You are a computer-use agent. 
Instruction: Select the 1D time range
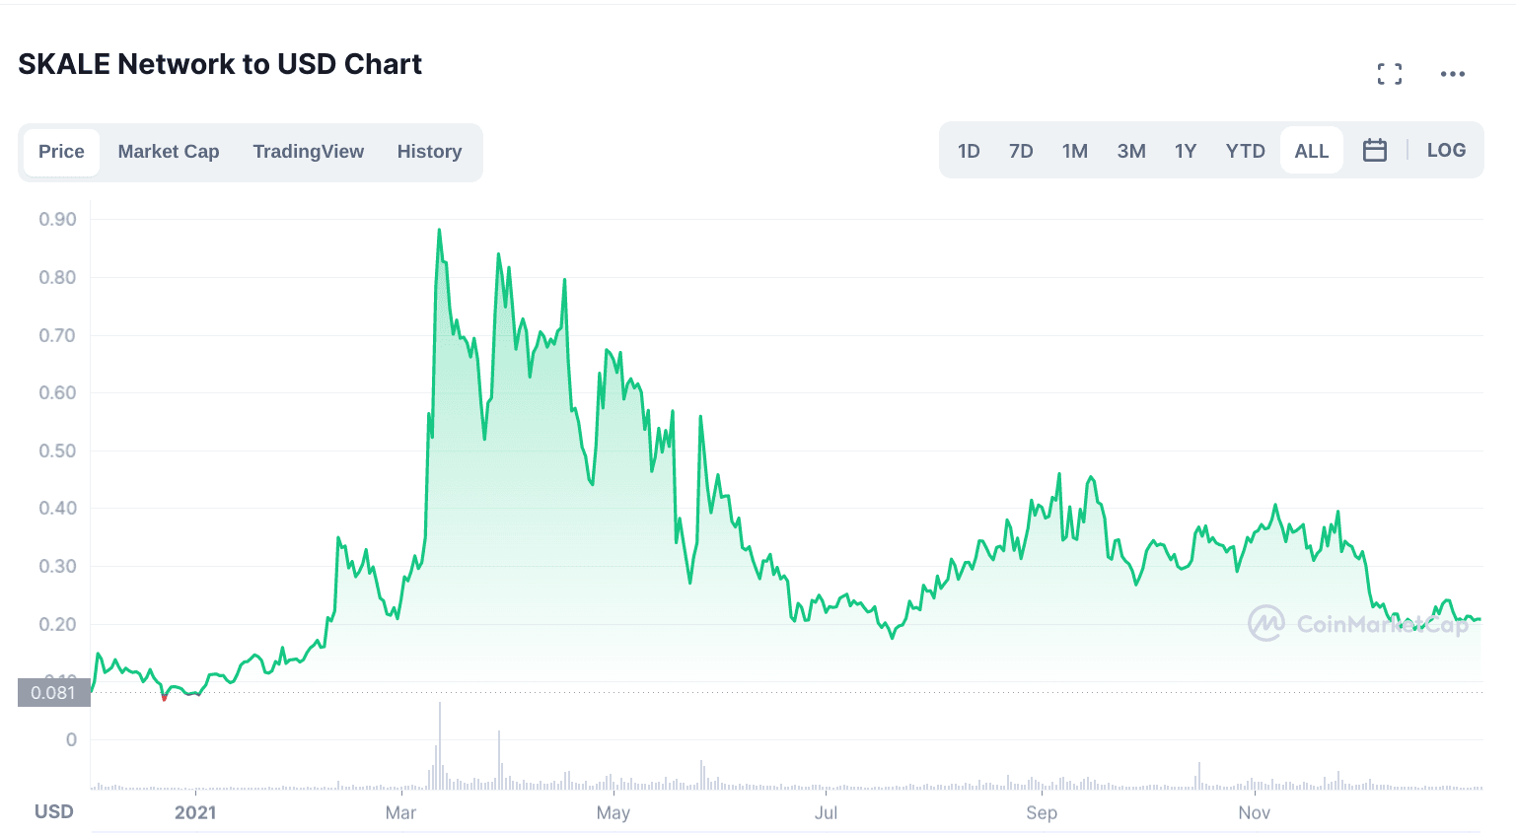click(969, 151)
